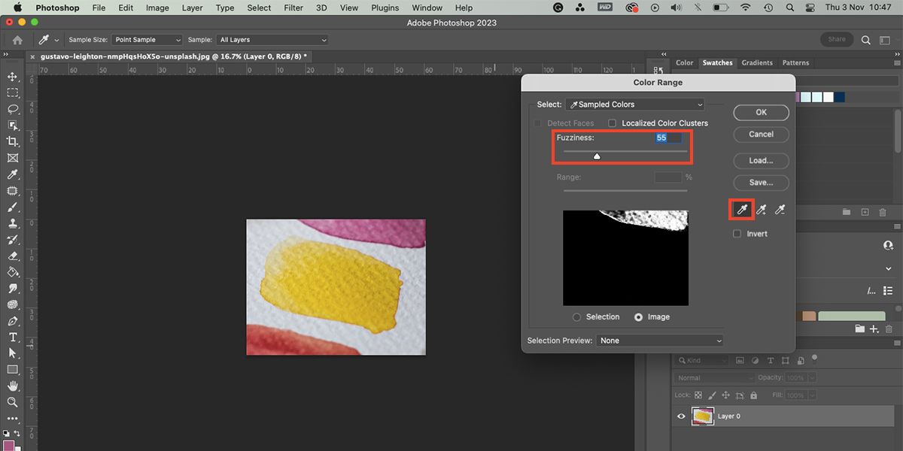Click OK in Color Range dialog
This screenshot has height=451, width=903.
coord(761,112)
